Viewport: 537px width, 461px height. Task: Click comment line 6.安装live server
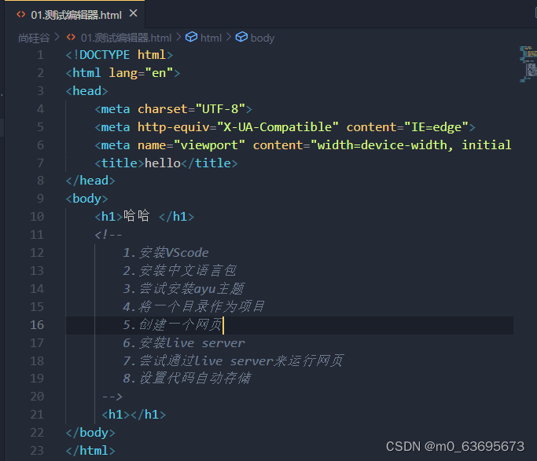click(184, 342)
